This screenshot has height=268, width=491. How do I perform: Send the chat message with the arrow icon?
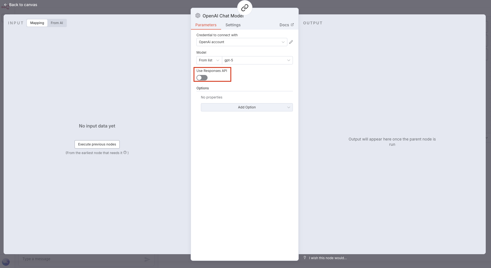[x=147, y=259]
